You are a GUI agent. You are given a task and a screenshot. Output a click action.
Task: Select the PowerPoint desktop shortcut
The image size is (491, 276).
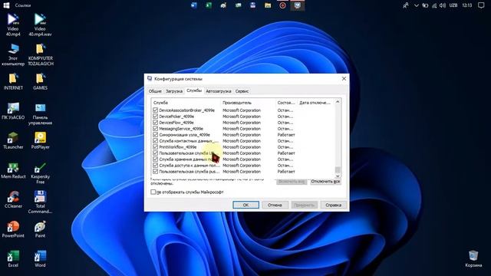(13, 229)
